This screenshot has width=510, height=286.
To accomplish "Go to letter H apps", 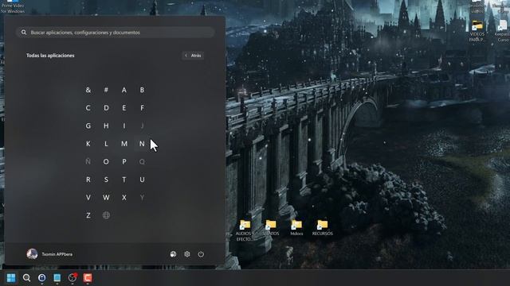I will pos(106,126).
